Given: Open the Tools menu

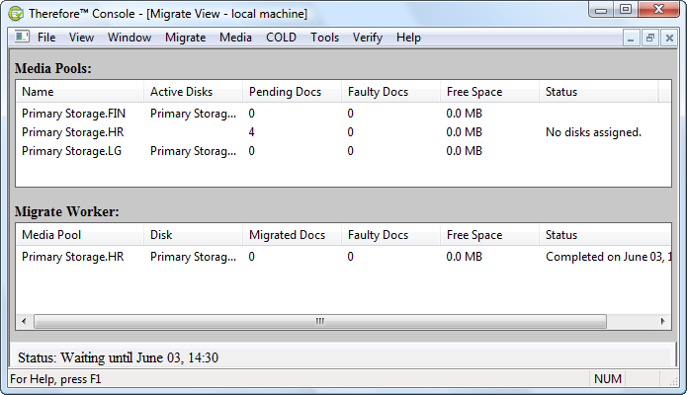Looking at the screenshot, I should (324, 38).
